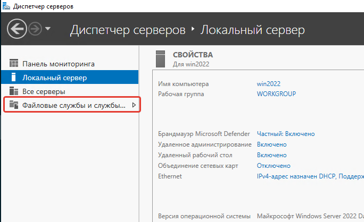The width and height of the screenshot is (364, 222).
Task: Click the Файловые службы sidebar icon
Action: (14, 105)
